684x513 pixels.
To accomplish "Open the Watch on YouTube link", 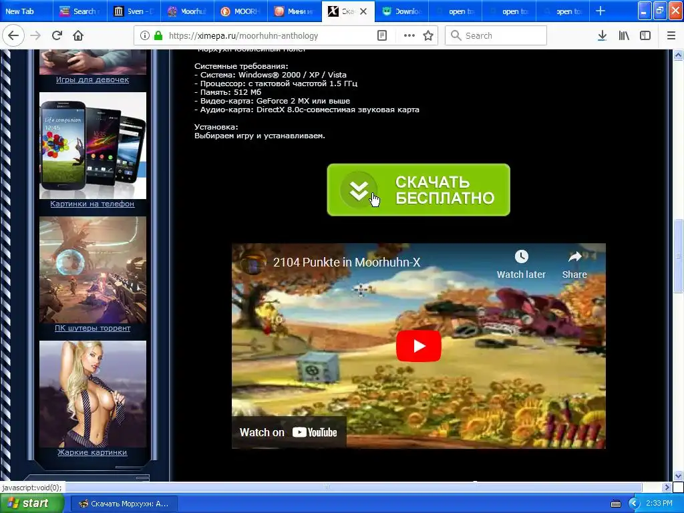I will [x=289, y=432].
